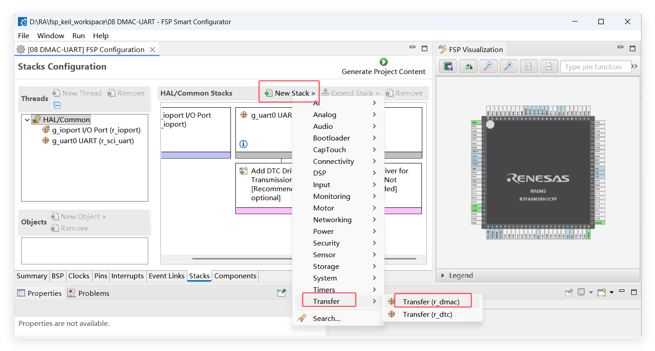Maximize the FSP Visualization pane
Screen dimensions: 655x351
click(x=633, y=48)
